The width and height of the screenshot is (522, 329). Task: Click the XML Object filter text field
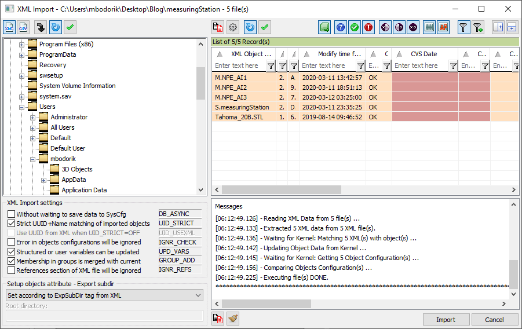(x=240, y=65)
